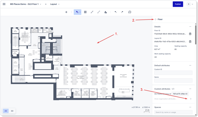Open the hamburger main menu
Screen dimensions: 198x117
4,4
